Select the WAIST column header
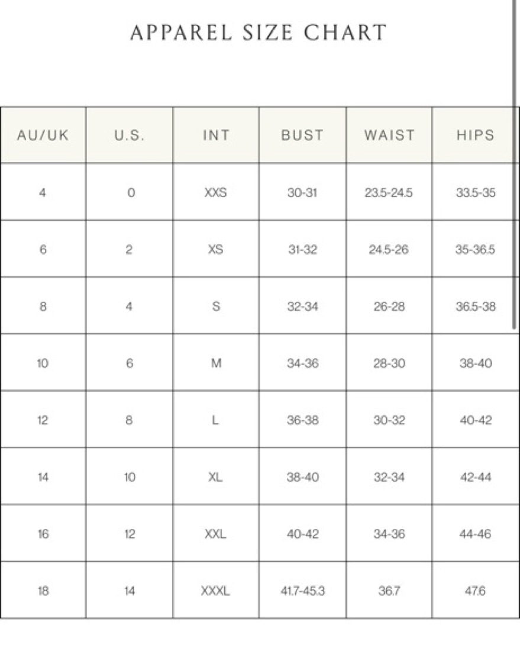 click(389, 135)
